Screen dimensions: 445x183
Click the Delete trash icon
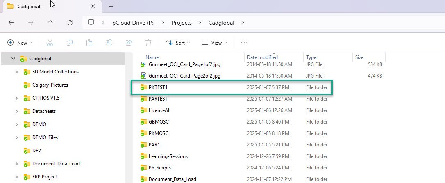click(x=148, y=43)
